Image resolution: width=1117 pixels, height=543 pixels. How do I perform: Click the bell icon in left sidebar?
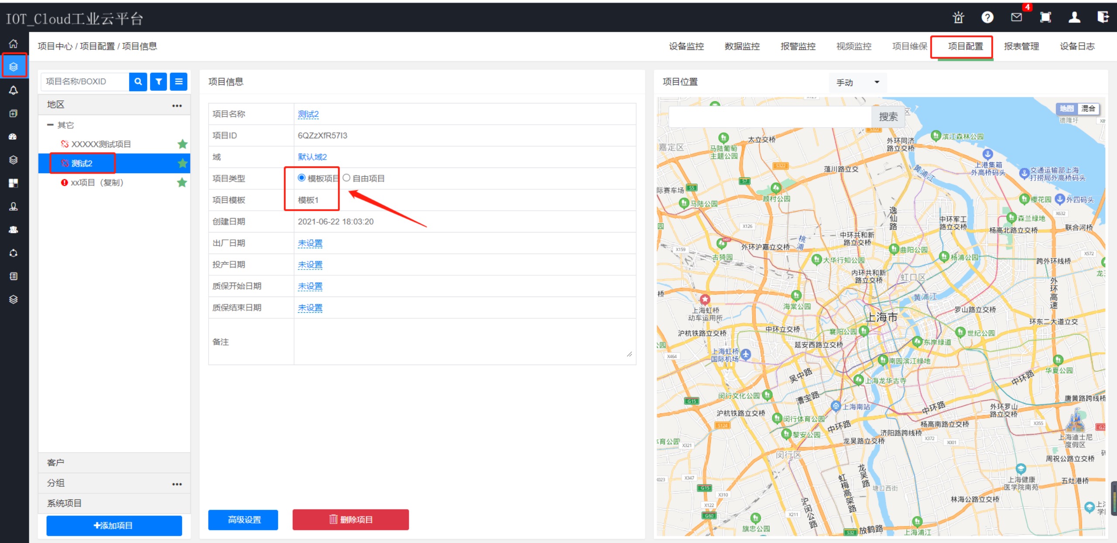coord(14,90)
